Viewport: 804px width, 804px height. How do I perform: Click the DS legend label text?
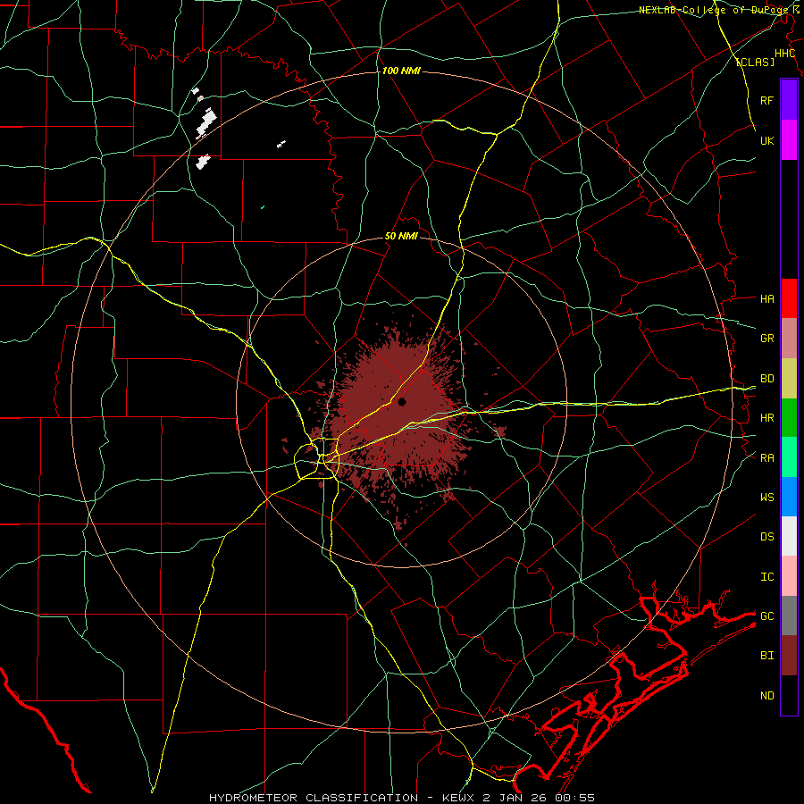pos(767,537)
